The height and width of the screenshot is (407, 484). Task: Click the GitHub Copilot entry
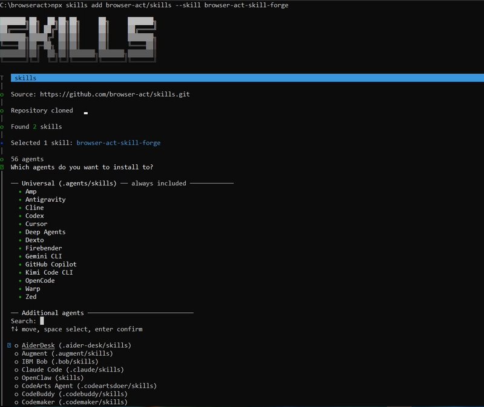click(x=51, y=264)
